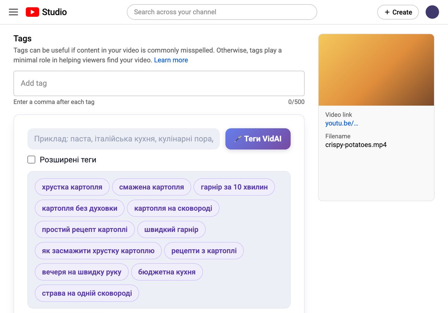Click the Filename label
The width and height of the screenshot is (448, 313).
point(338,136)
